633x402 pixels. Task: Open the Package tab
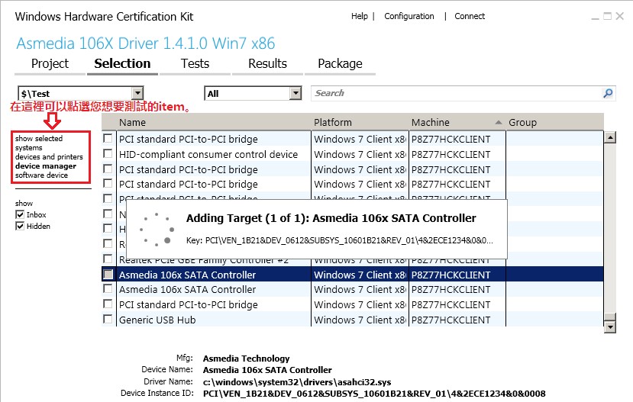click(x=340, y=64)
